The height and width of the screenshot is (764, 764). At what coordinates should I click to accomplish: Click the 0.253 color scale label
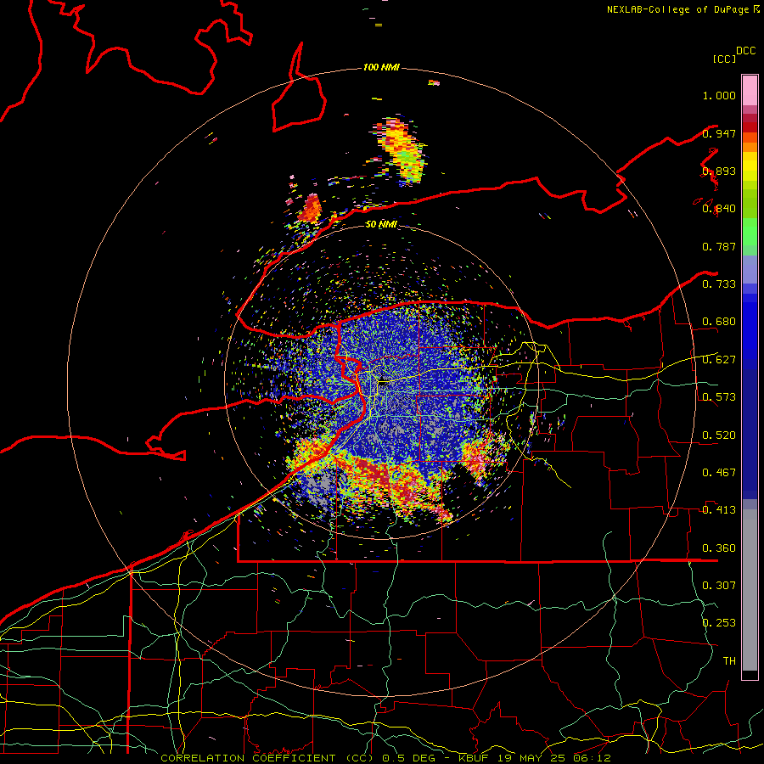[719, 623]
